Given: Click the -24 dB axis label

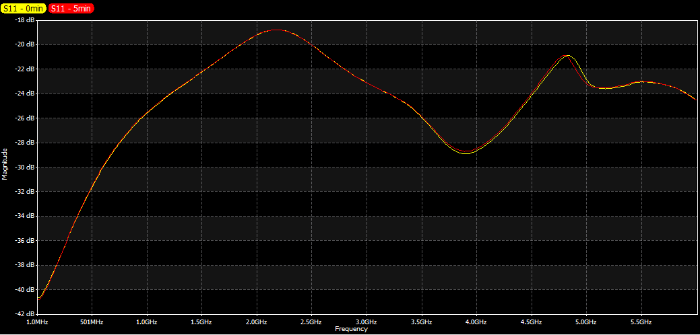Looking at the screenshot, I should click(x=24, y=94).
